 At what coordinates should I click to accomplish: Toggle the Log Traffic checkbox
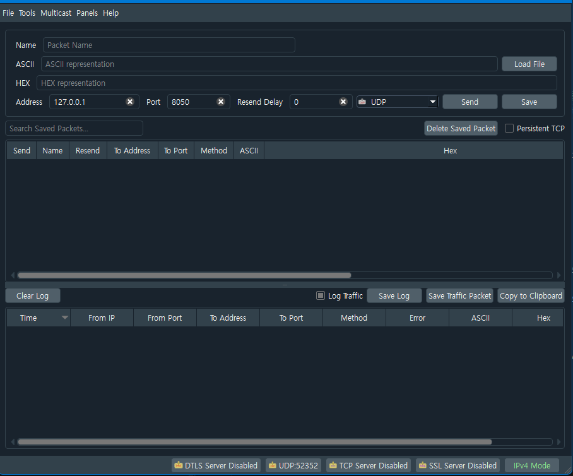(321, 295)
